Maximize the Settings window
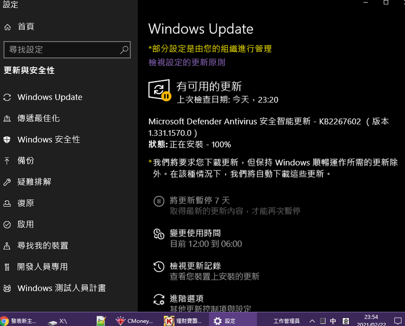The height and width of the screenshot is (326, 405). [386, 2]
